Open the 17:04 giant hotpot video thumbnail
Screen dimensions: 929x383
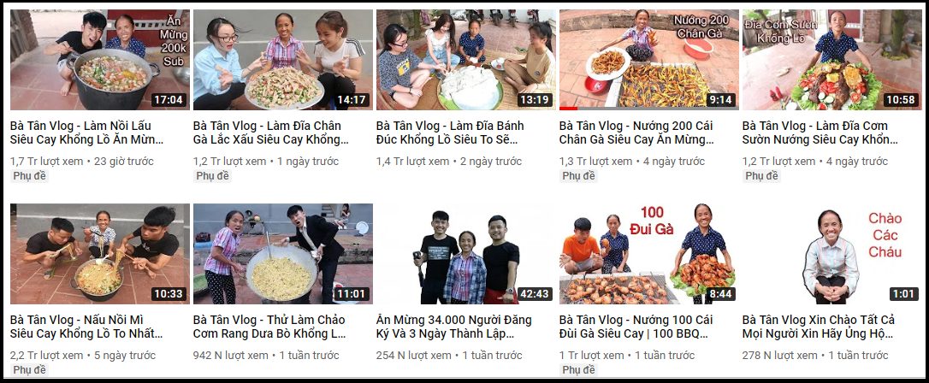[x=100, y=60]
